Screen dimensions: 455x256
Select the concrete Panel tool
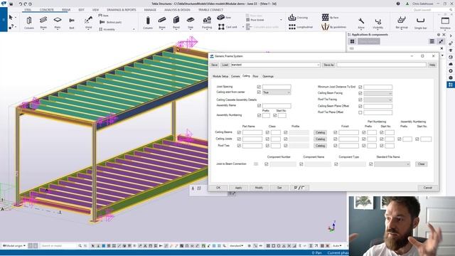pyautogui.click(x=176, y=23)
